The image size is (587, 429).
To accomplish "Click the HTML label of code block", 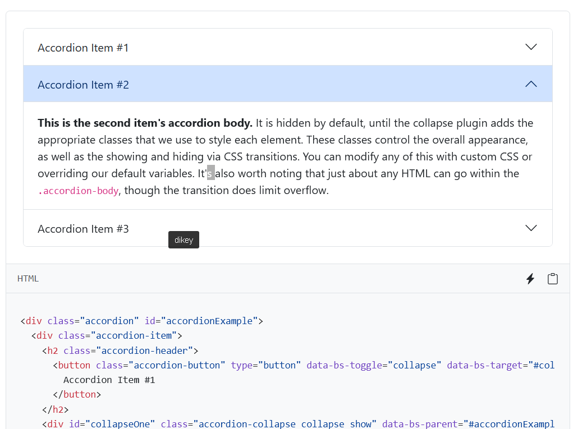I will click(28, 279).
